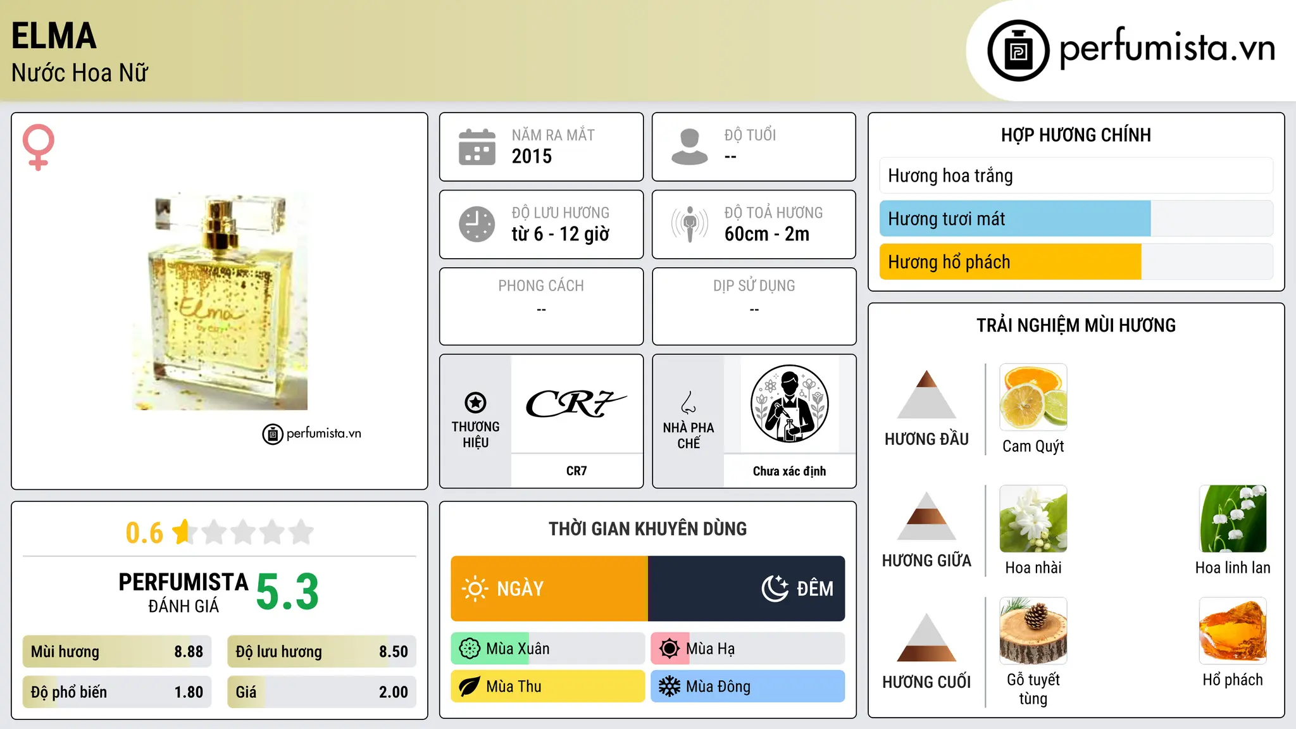
Task: Select the dark Đêm time bar
Action: point(747,589)
